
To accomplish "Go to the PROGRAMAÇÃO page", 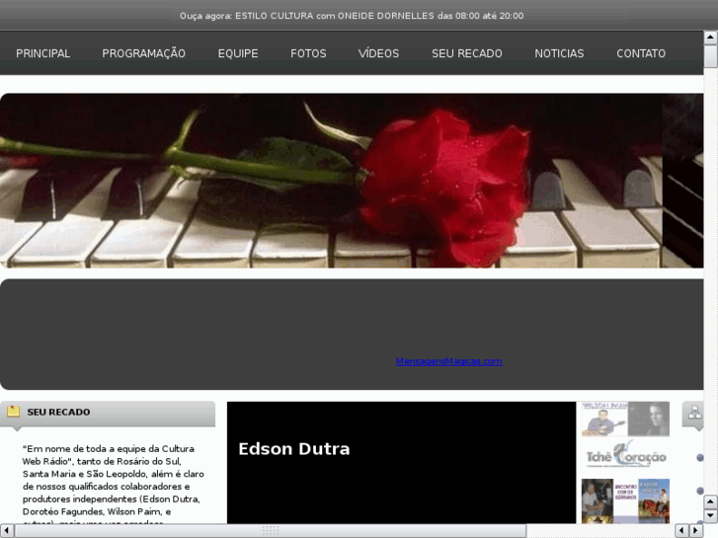I will point(144,53).
